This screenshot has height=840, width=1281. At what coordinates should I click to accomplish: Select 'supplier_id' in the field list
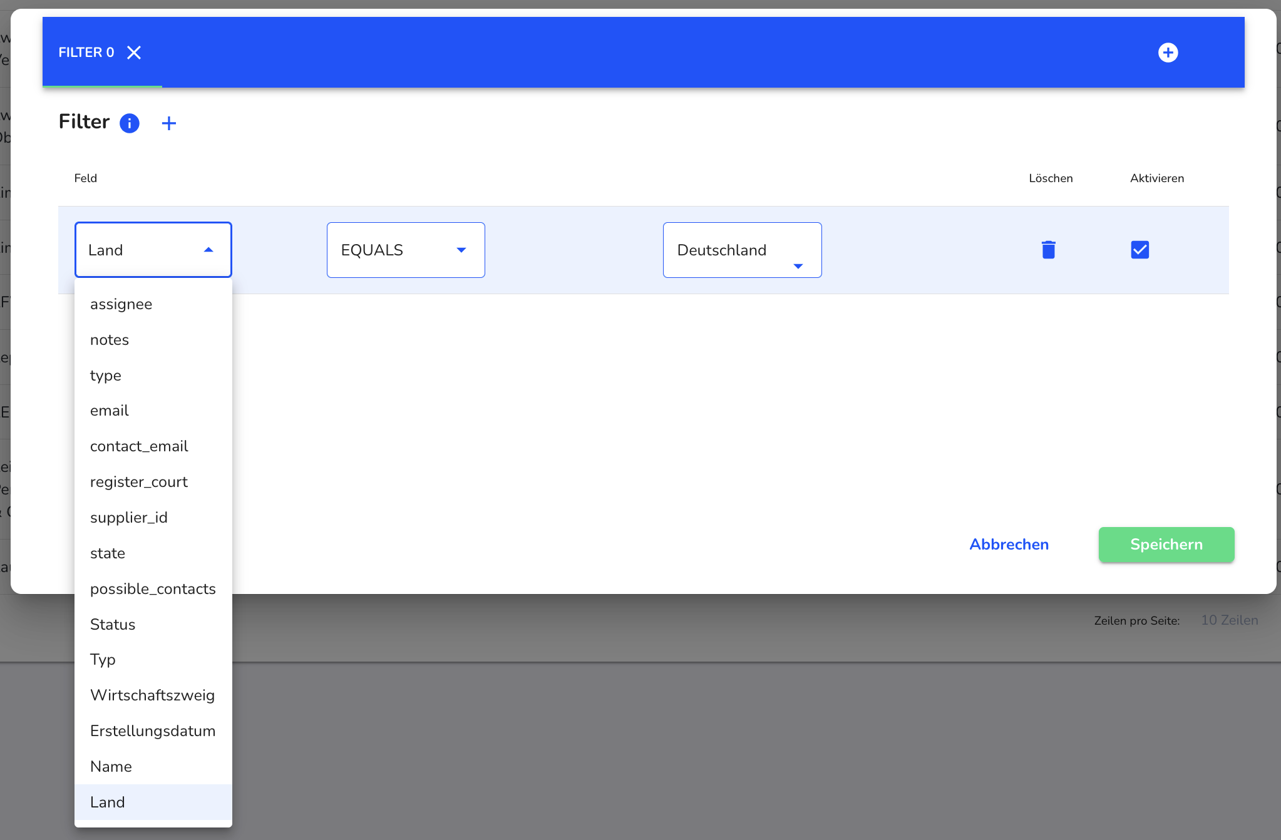click(153, 518)
